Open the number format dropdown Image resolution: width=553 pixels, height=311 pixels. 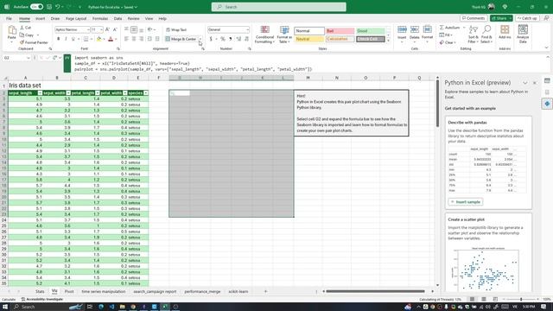[x=247, y=30]
